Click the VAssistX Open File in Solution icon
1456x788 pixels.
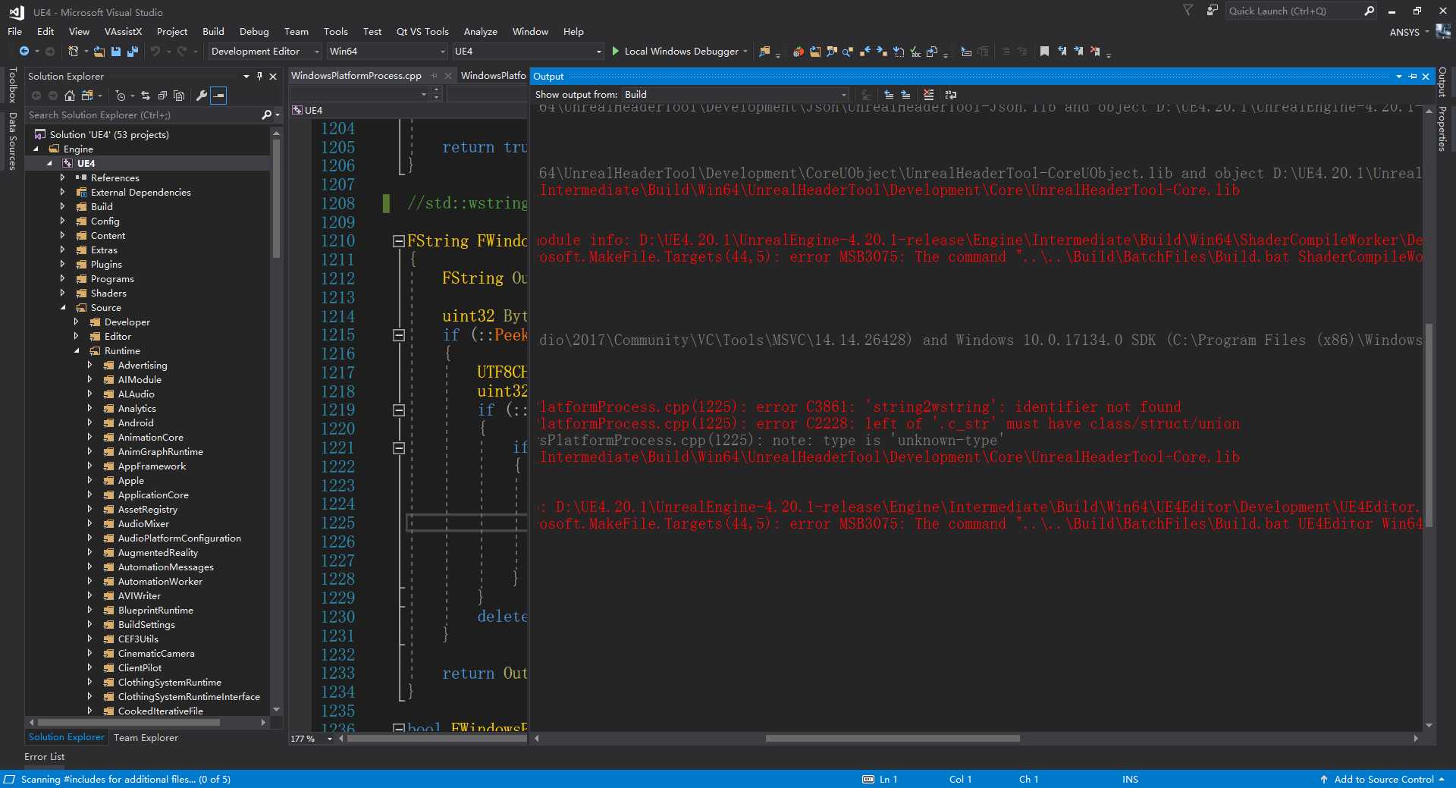click(x=815, y=52)
